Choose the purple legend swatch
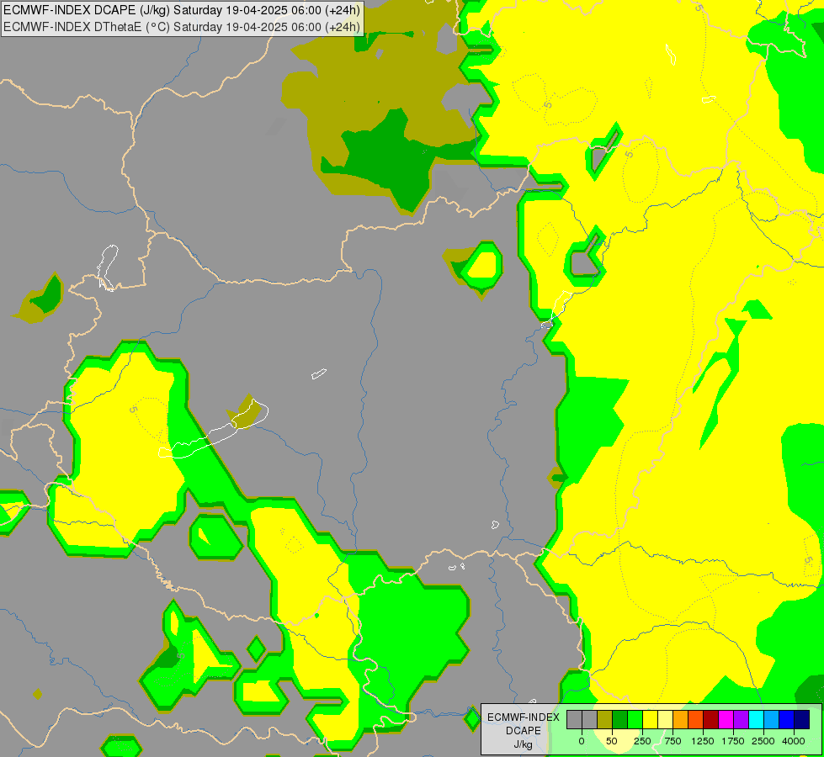This screenshot has height=757, width=824. 741,720
